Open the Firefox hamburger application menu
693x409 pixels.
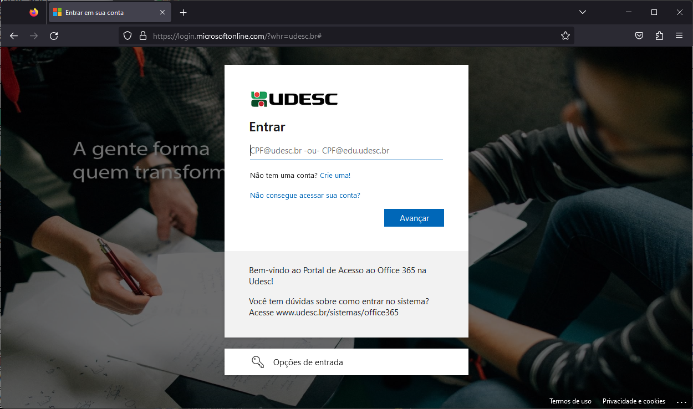679,35
